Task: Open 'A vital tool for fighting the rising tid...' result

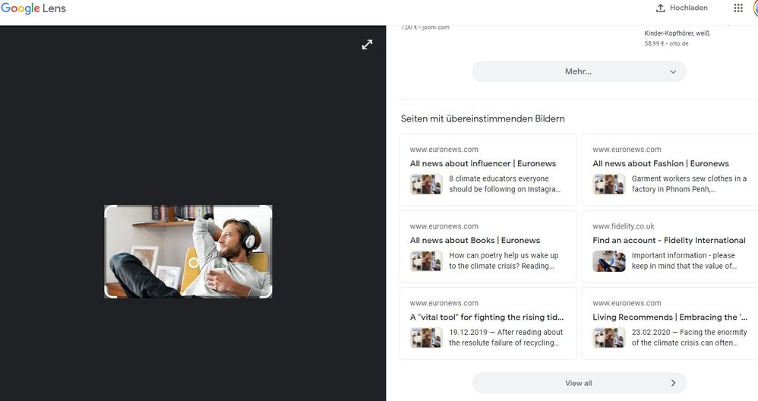Action: (487, 317)
